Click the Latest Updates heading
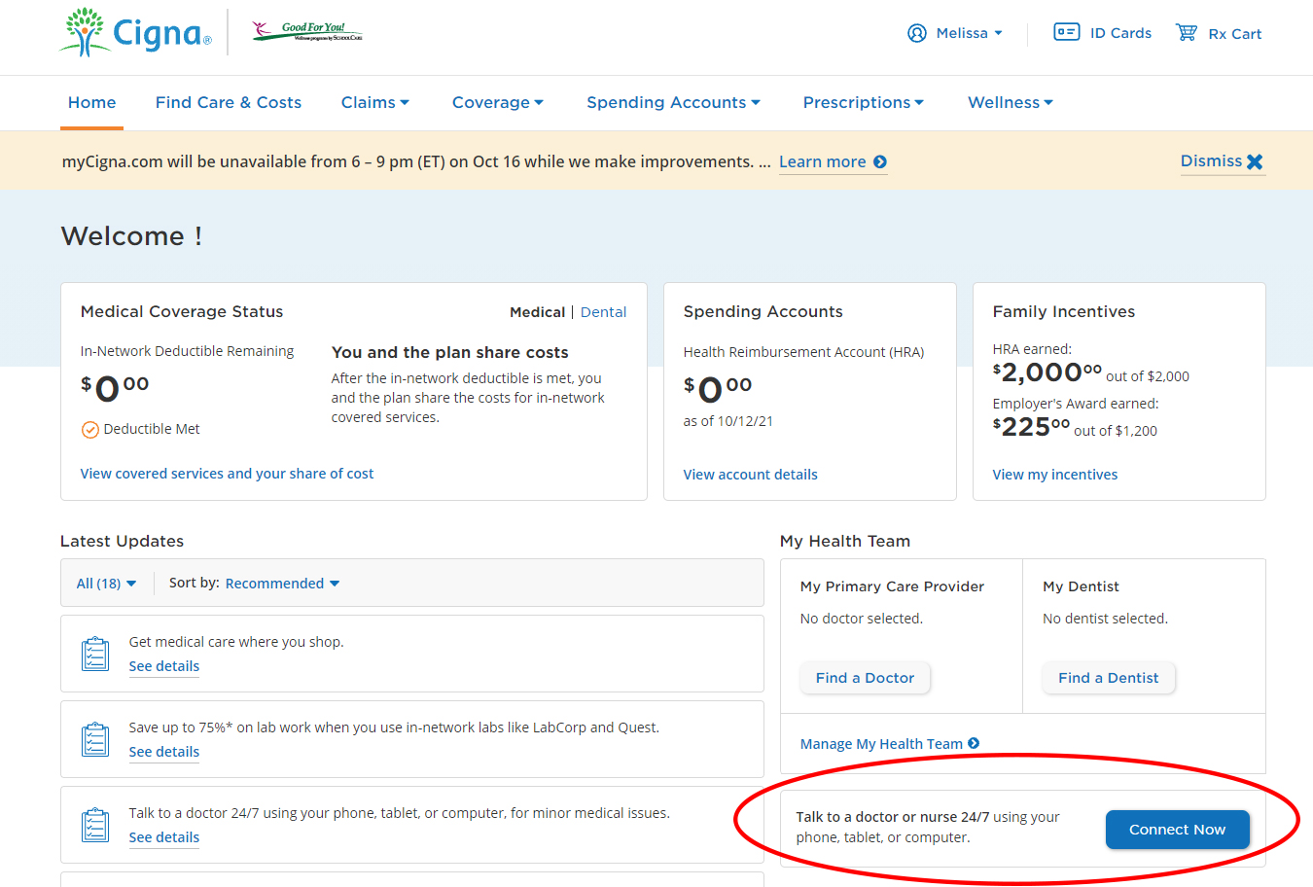 [122, 541]
